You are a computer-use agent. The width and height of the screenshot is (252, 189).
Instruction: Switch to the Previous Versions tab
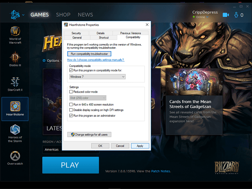[130, 33]
